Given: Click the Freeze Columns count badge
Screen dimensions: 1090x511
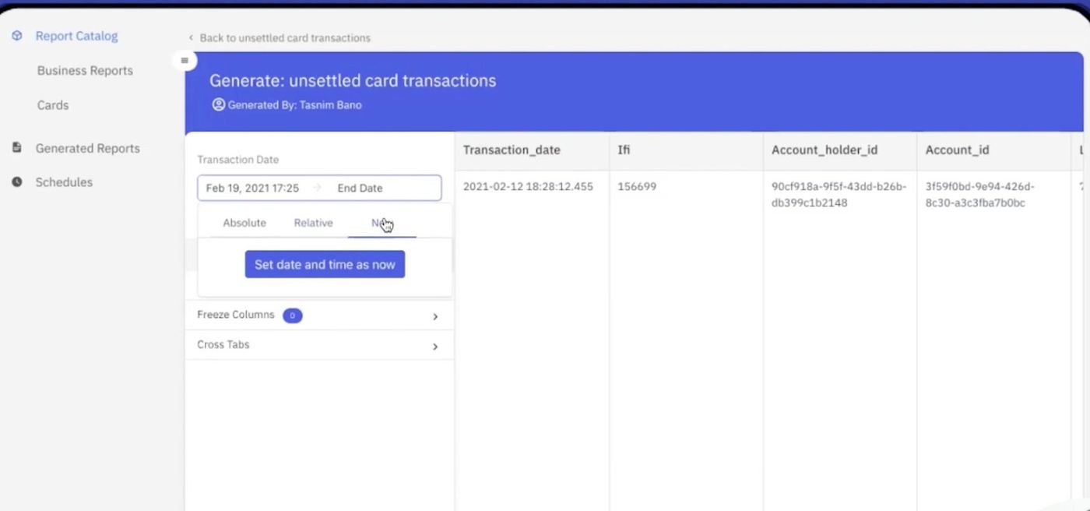Looking at the screenshot, I should (292, 315).
